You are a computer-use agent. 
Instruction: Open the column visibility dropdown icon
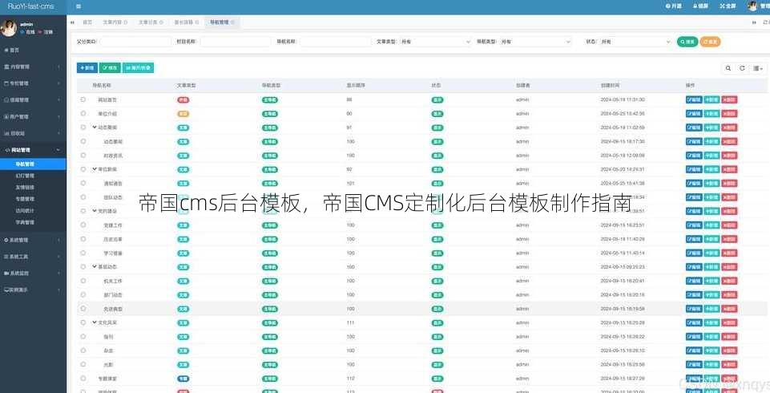[x=758, y=68]
